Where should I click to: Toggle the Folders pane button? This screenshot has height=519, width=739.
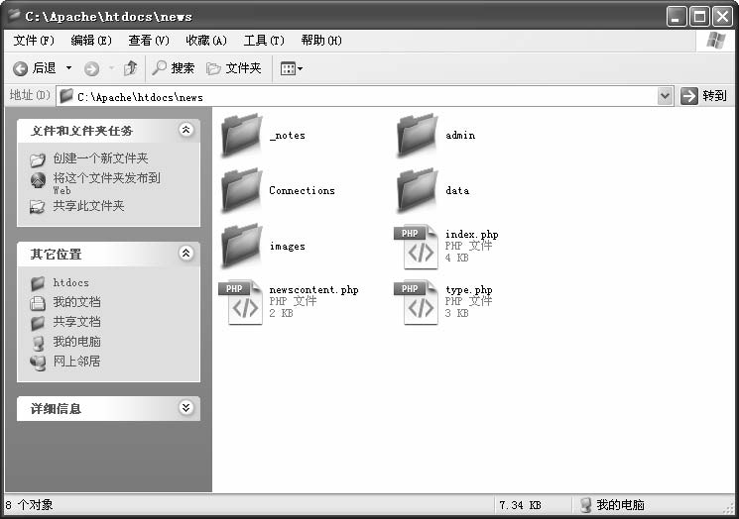tap(234, 68)
